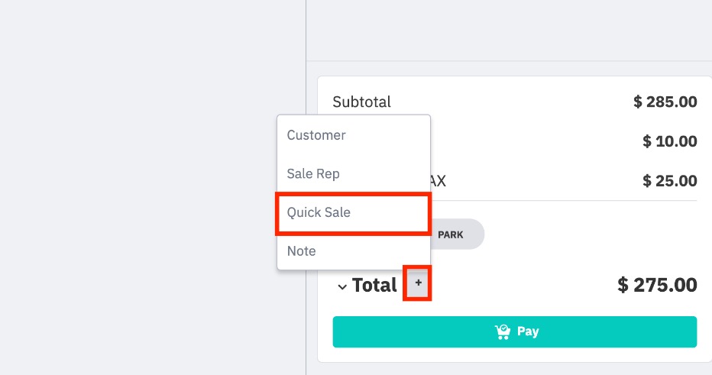Click the teal Pay button

tap(514, 332)
